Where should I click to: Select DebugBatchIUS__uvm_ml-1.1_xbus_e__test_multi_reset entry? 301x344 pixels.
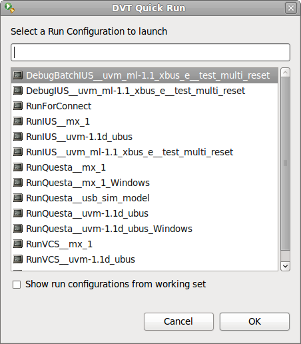coord(145,75)
